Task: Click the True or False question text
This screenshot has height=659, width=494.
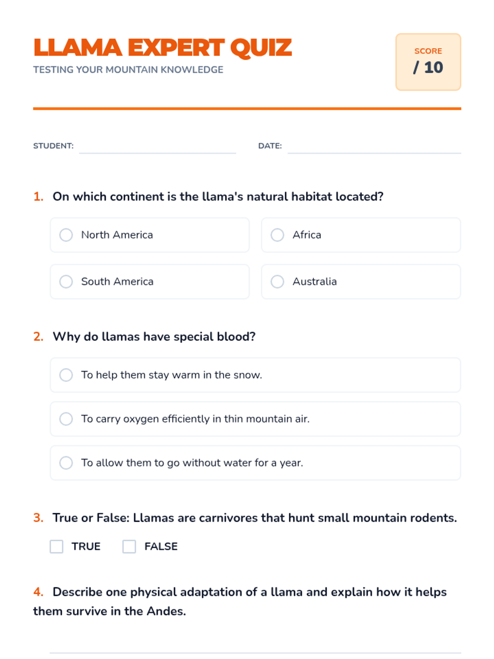Action: click(254, 518)
